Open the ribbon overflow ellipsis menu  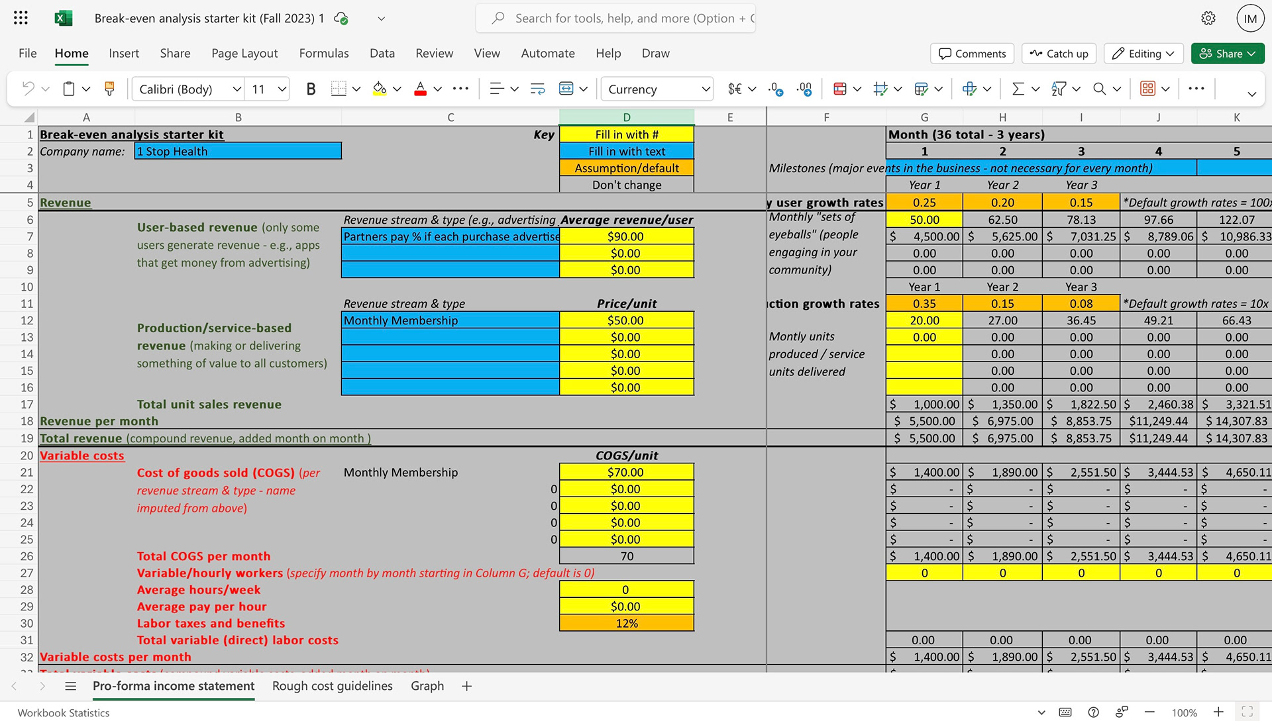coord(1196,89)
